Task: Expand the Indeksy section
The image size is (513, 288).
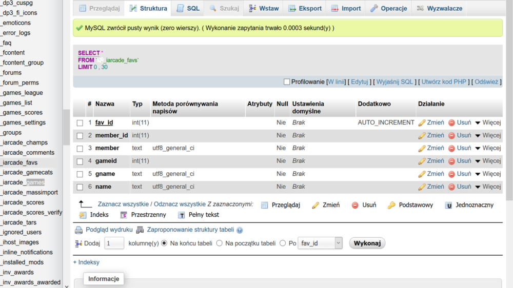Action: coord(86,262)
